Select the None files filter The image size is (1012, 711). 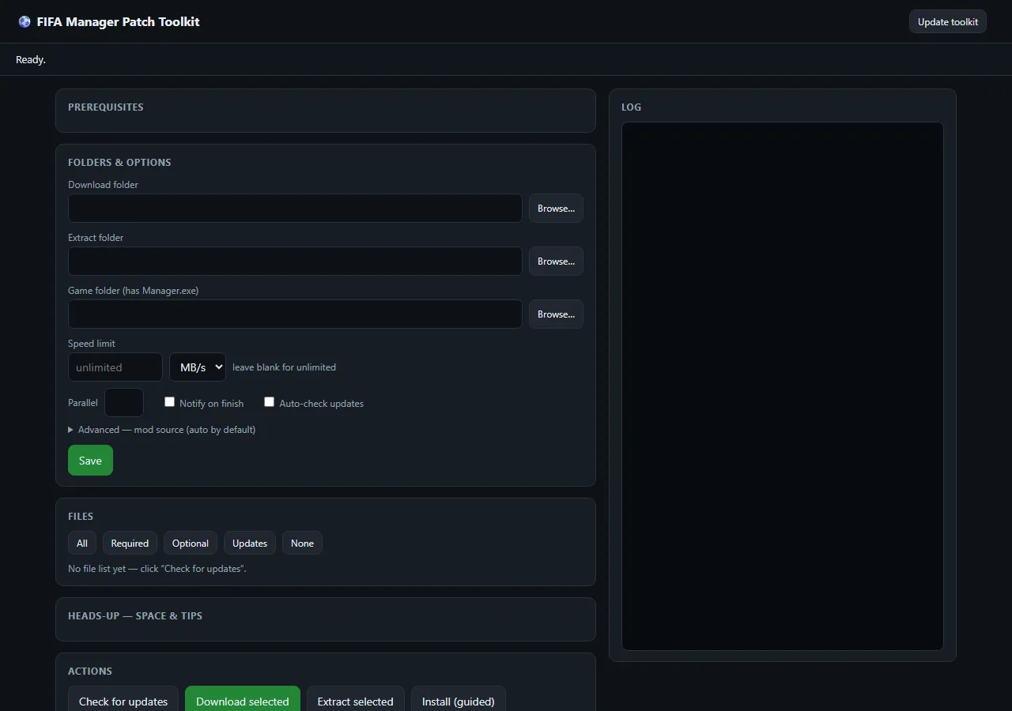(302, 544)
